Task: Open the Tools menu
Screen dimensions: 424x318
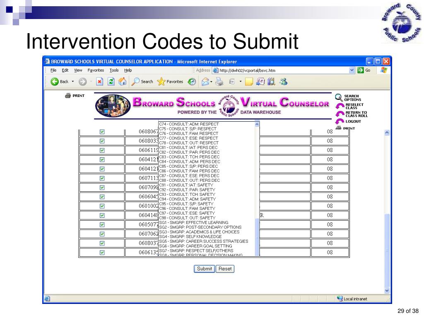Action: point(114,70)
